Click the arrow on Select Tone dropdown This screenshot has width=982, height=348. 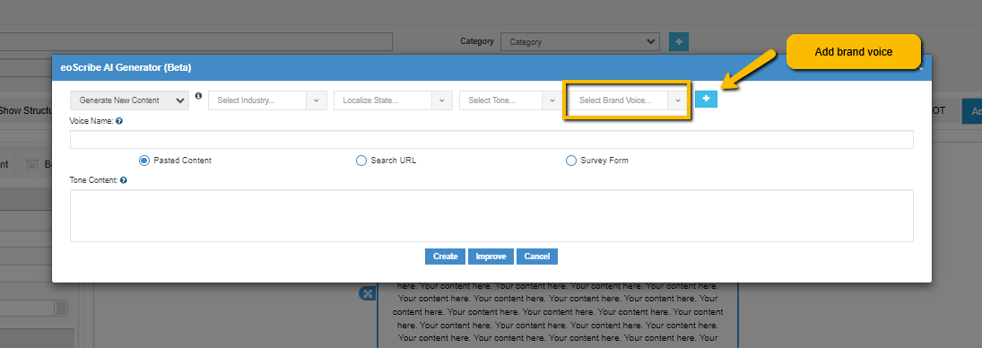[552, 100]
